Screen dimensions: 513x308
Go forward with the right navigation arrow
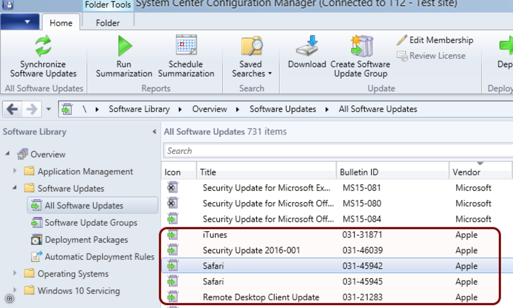(32, 109)
